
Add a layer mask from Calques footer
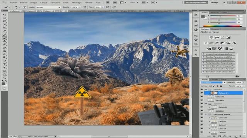[220, 136]
